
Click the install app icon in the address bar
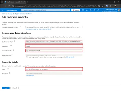pyautogui.click(x=99, y=6)
